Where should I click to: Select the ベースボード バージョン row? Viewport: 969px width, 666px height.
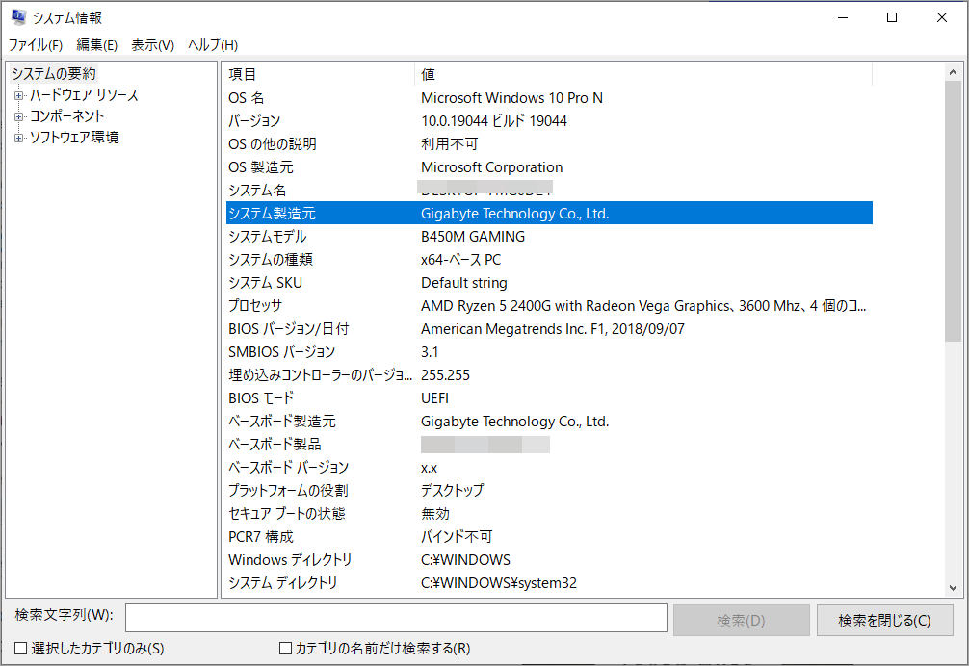tap(549, 467)
